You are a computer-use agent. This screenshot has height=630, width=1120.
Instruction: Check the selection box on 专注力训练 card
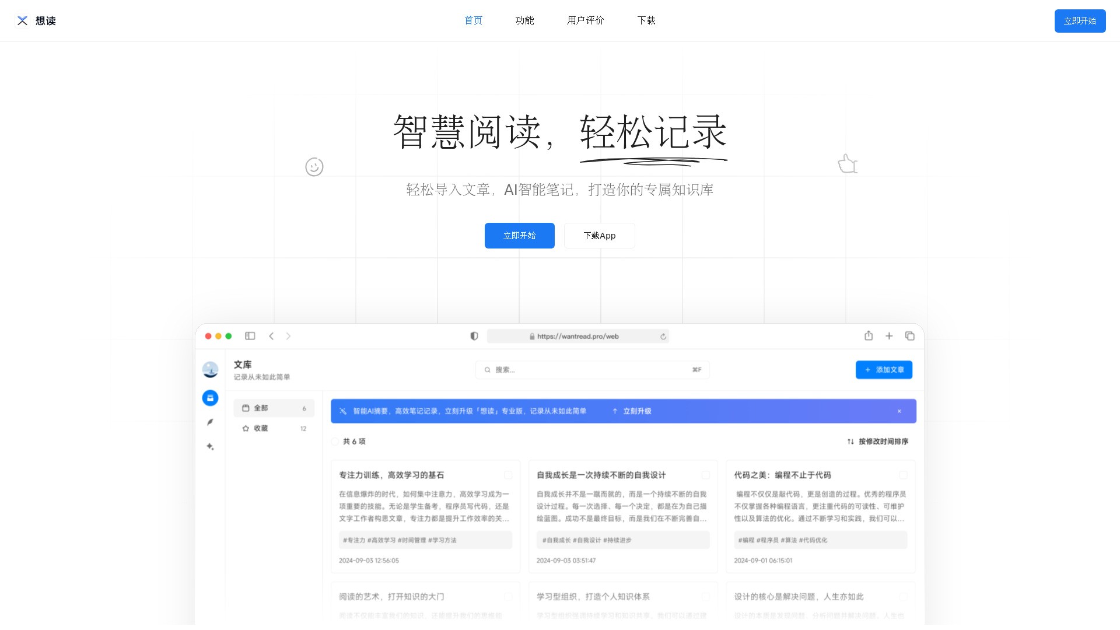click(509, 475)
